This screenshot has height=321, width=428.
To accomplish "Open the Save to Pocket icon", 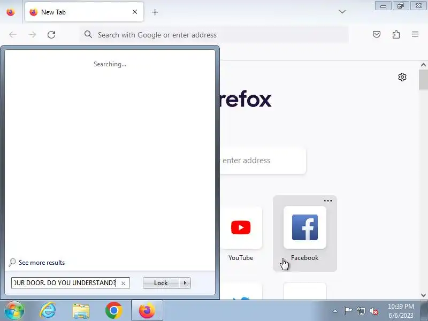I will (377, 34).
